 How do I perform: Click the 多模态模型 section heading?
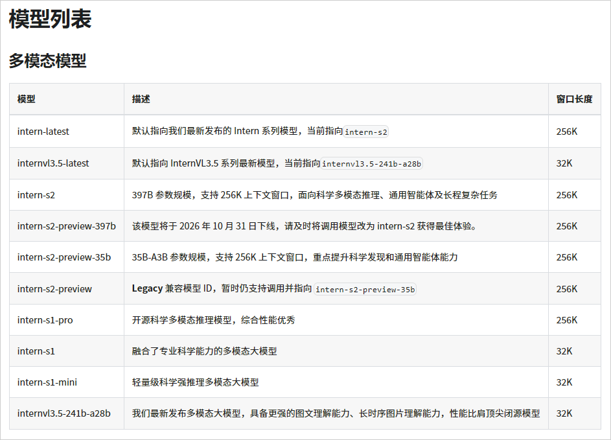coord(47,61)
